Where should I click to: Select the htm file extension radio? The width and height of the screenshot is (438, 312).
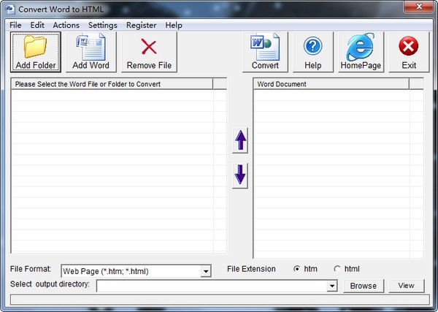tap(296, 269)
